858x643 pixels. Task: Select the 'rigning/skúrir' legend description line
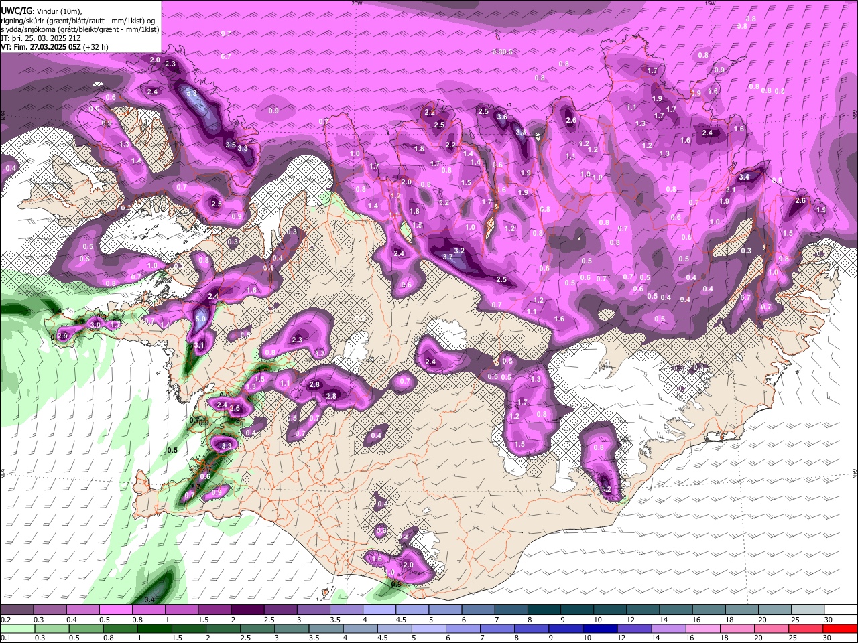78,21
